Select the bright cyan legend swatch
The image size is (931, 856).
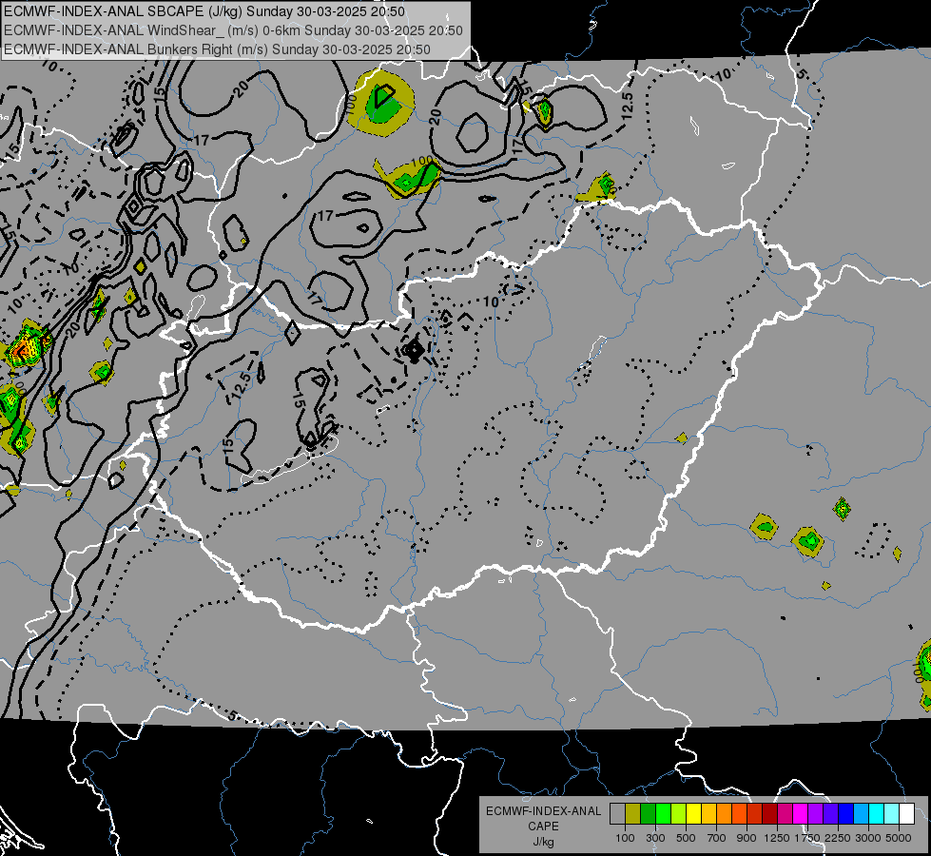tap(877, 813)
